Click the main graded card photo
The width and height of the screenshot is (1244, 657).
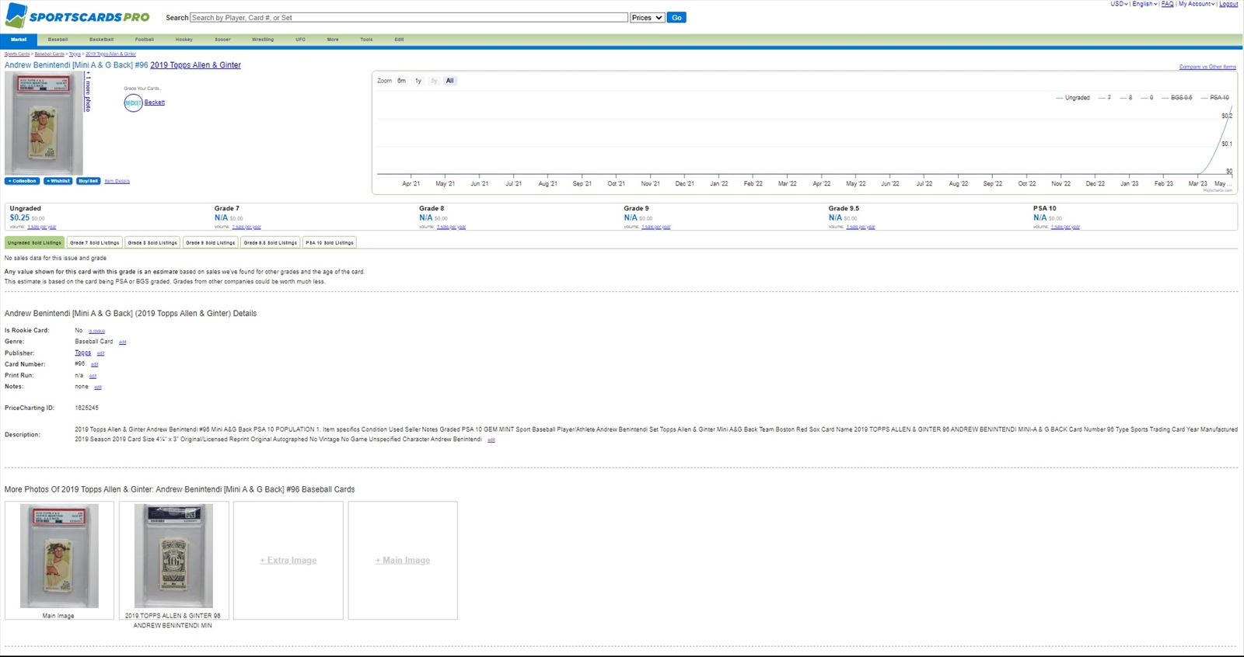click(44, 123)
